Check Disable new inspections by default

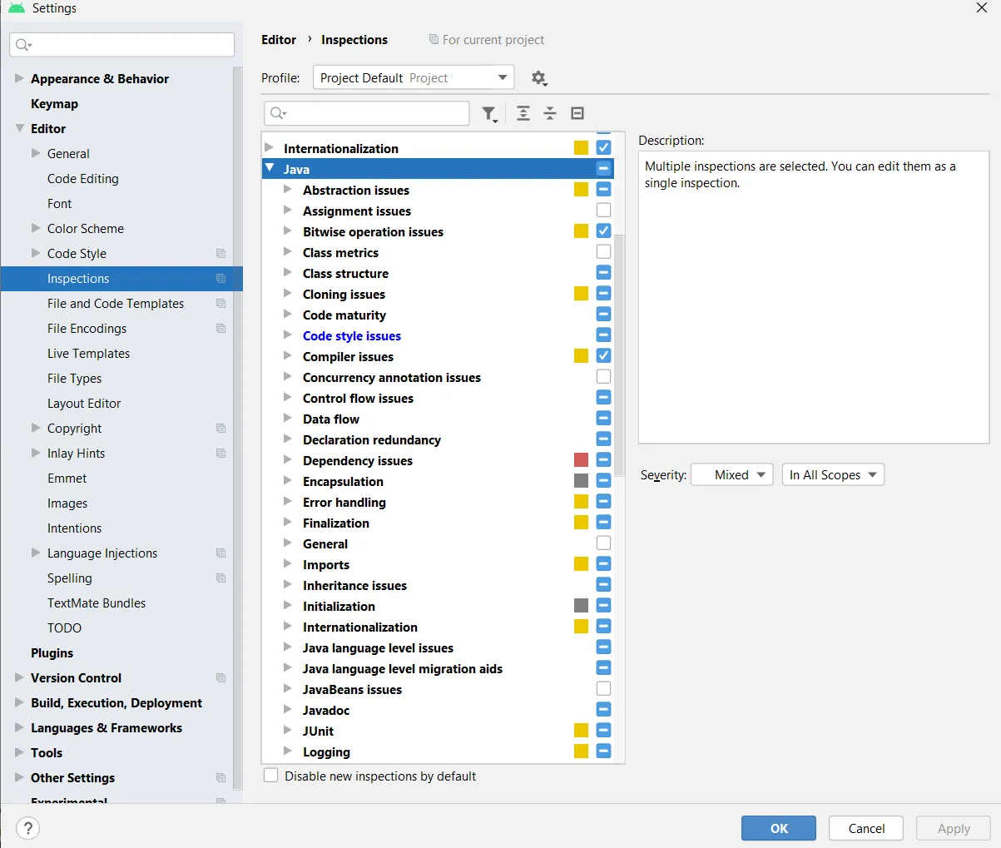pos(271,776)
